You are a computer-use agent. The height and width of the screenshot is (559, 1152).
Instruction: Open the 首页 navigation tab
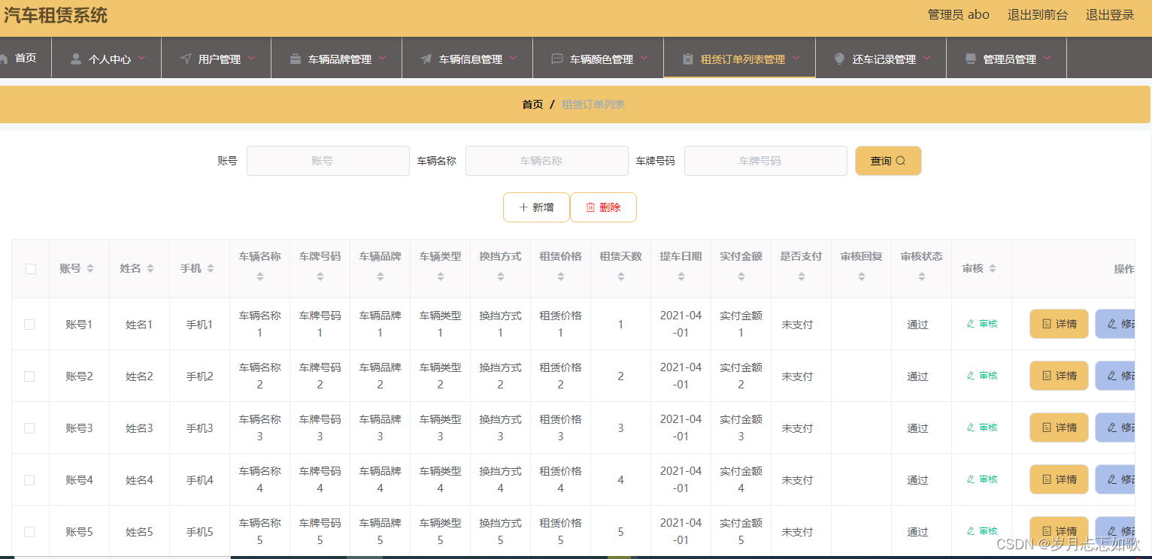[26, 58]
